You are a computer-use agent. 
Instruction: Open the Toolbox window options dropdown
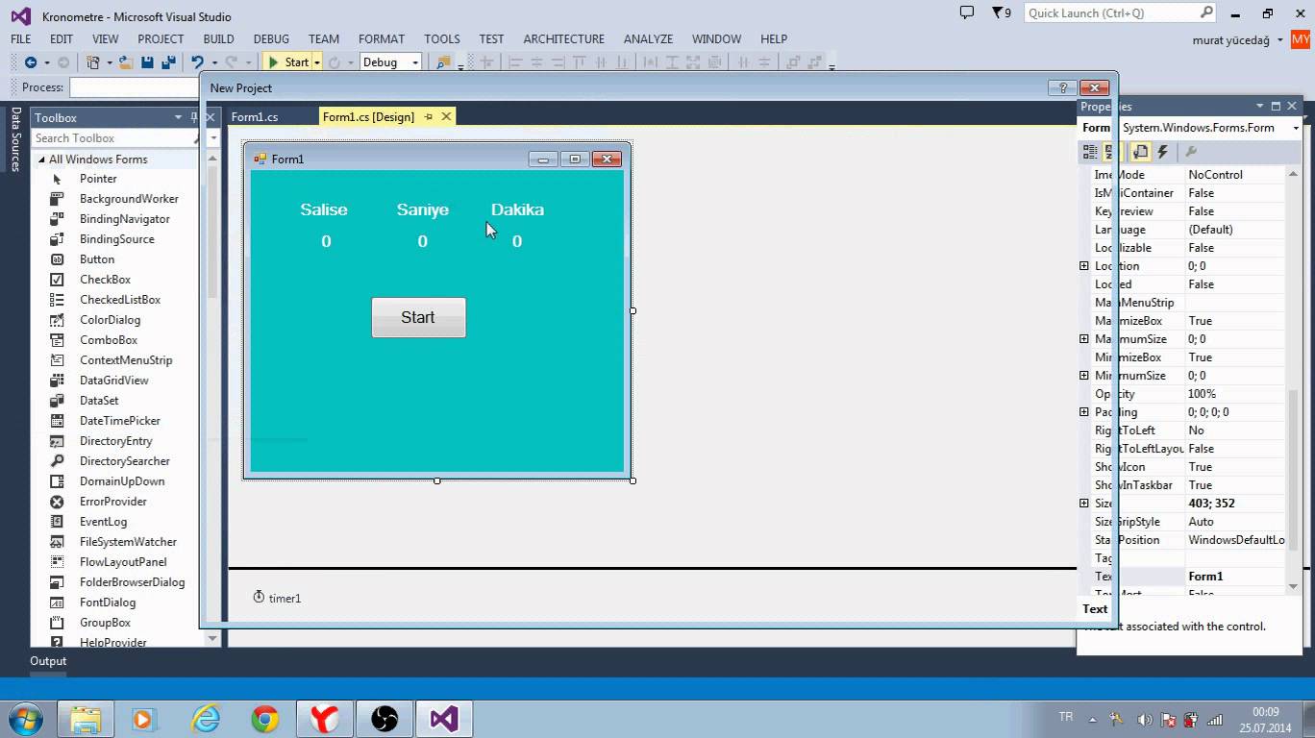pyautogui.click(x=178, y=117)
